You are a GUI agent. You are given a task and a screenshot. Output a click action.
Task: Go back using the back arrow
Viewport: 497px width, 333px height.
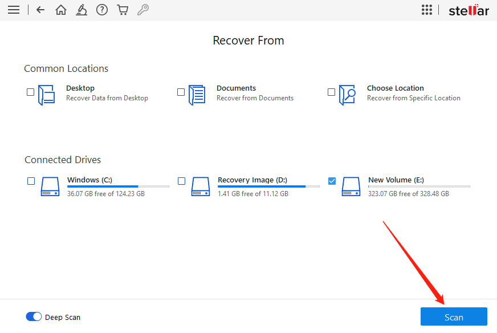click(40, 10)
